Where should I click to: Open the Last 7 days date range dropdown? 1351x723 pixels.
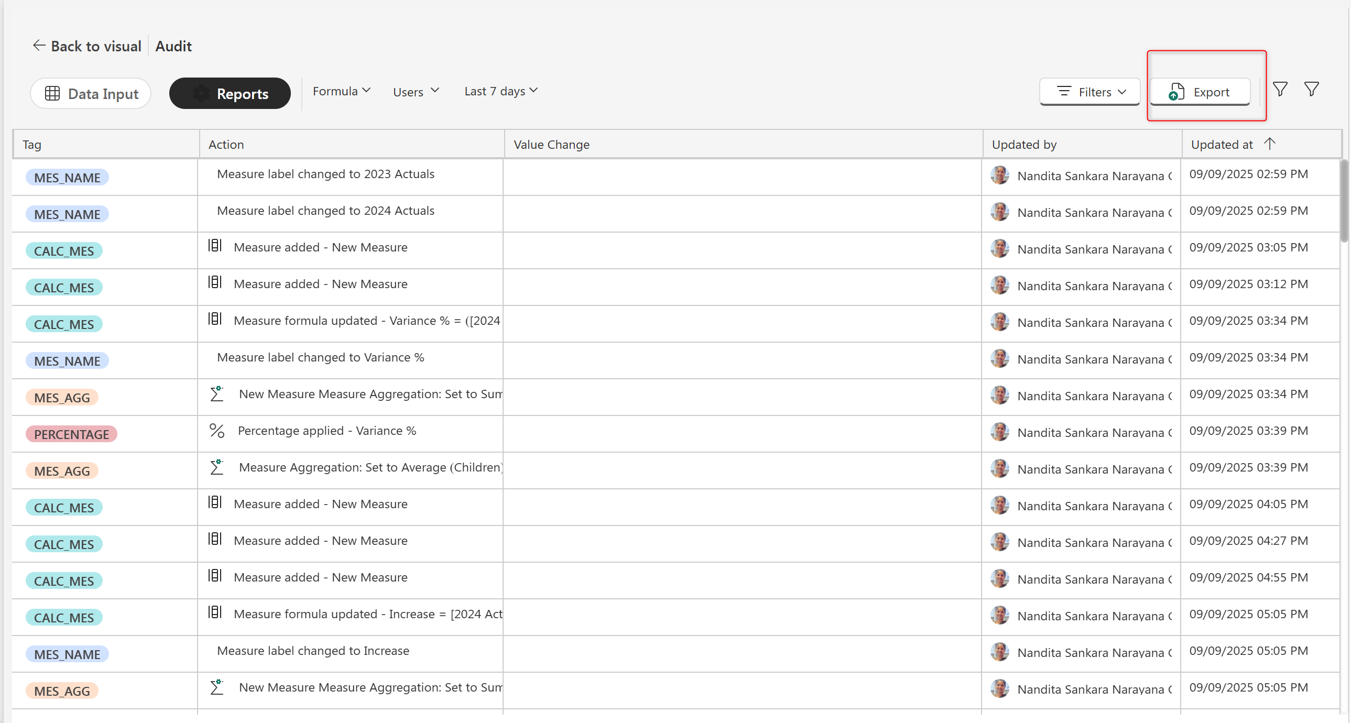pyautogui.click(x=501, y=91)
